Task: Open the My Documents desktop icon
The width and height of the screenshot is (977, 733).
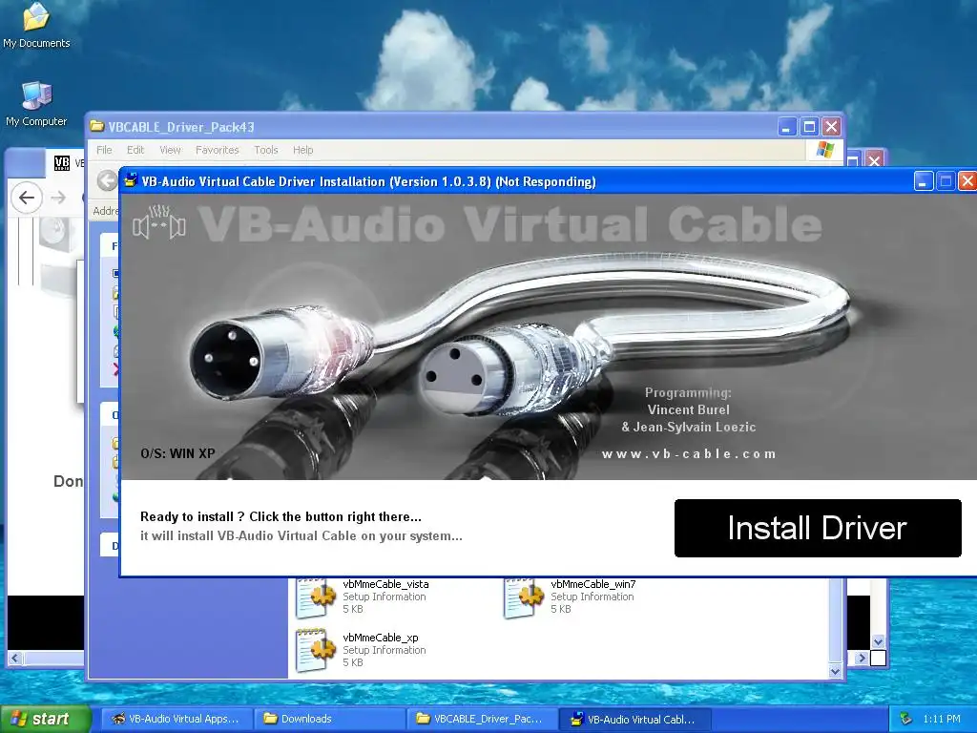Action: (36, 26)
